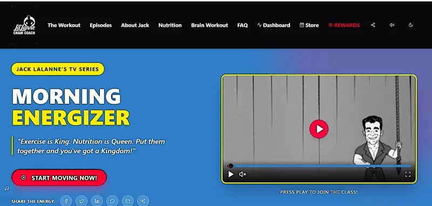Screen dimensions: 432x206
Task: Open the share icon in the navigation bar
Action: click(373, 25)
